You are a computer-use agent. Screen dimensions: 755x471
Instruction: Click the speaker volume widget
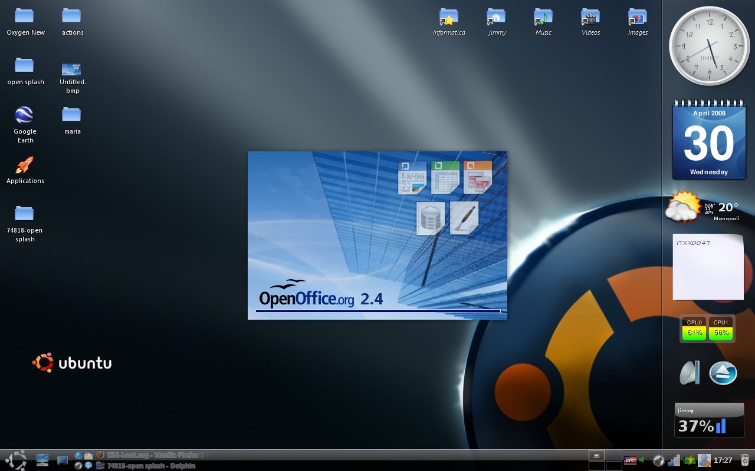[690, 373]
